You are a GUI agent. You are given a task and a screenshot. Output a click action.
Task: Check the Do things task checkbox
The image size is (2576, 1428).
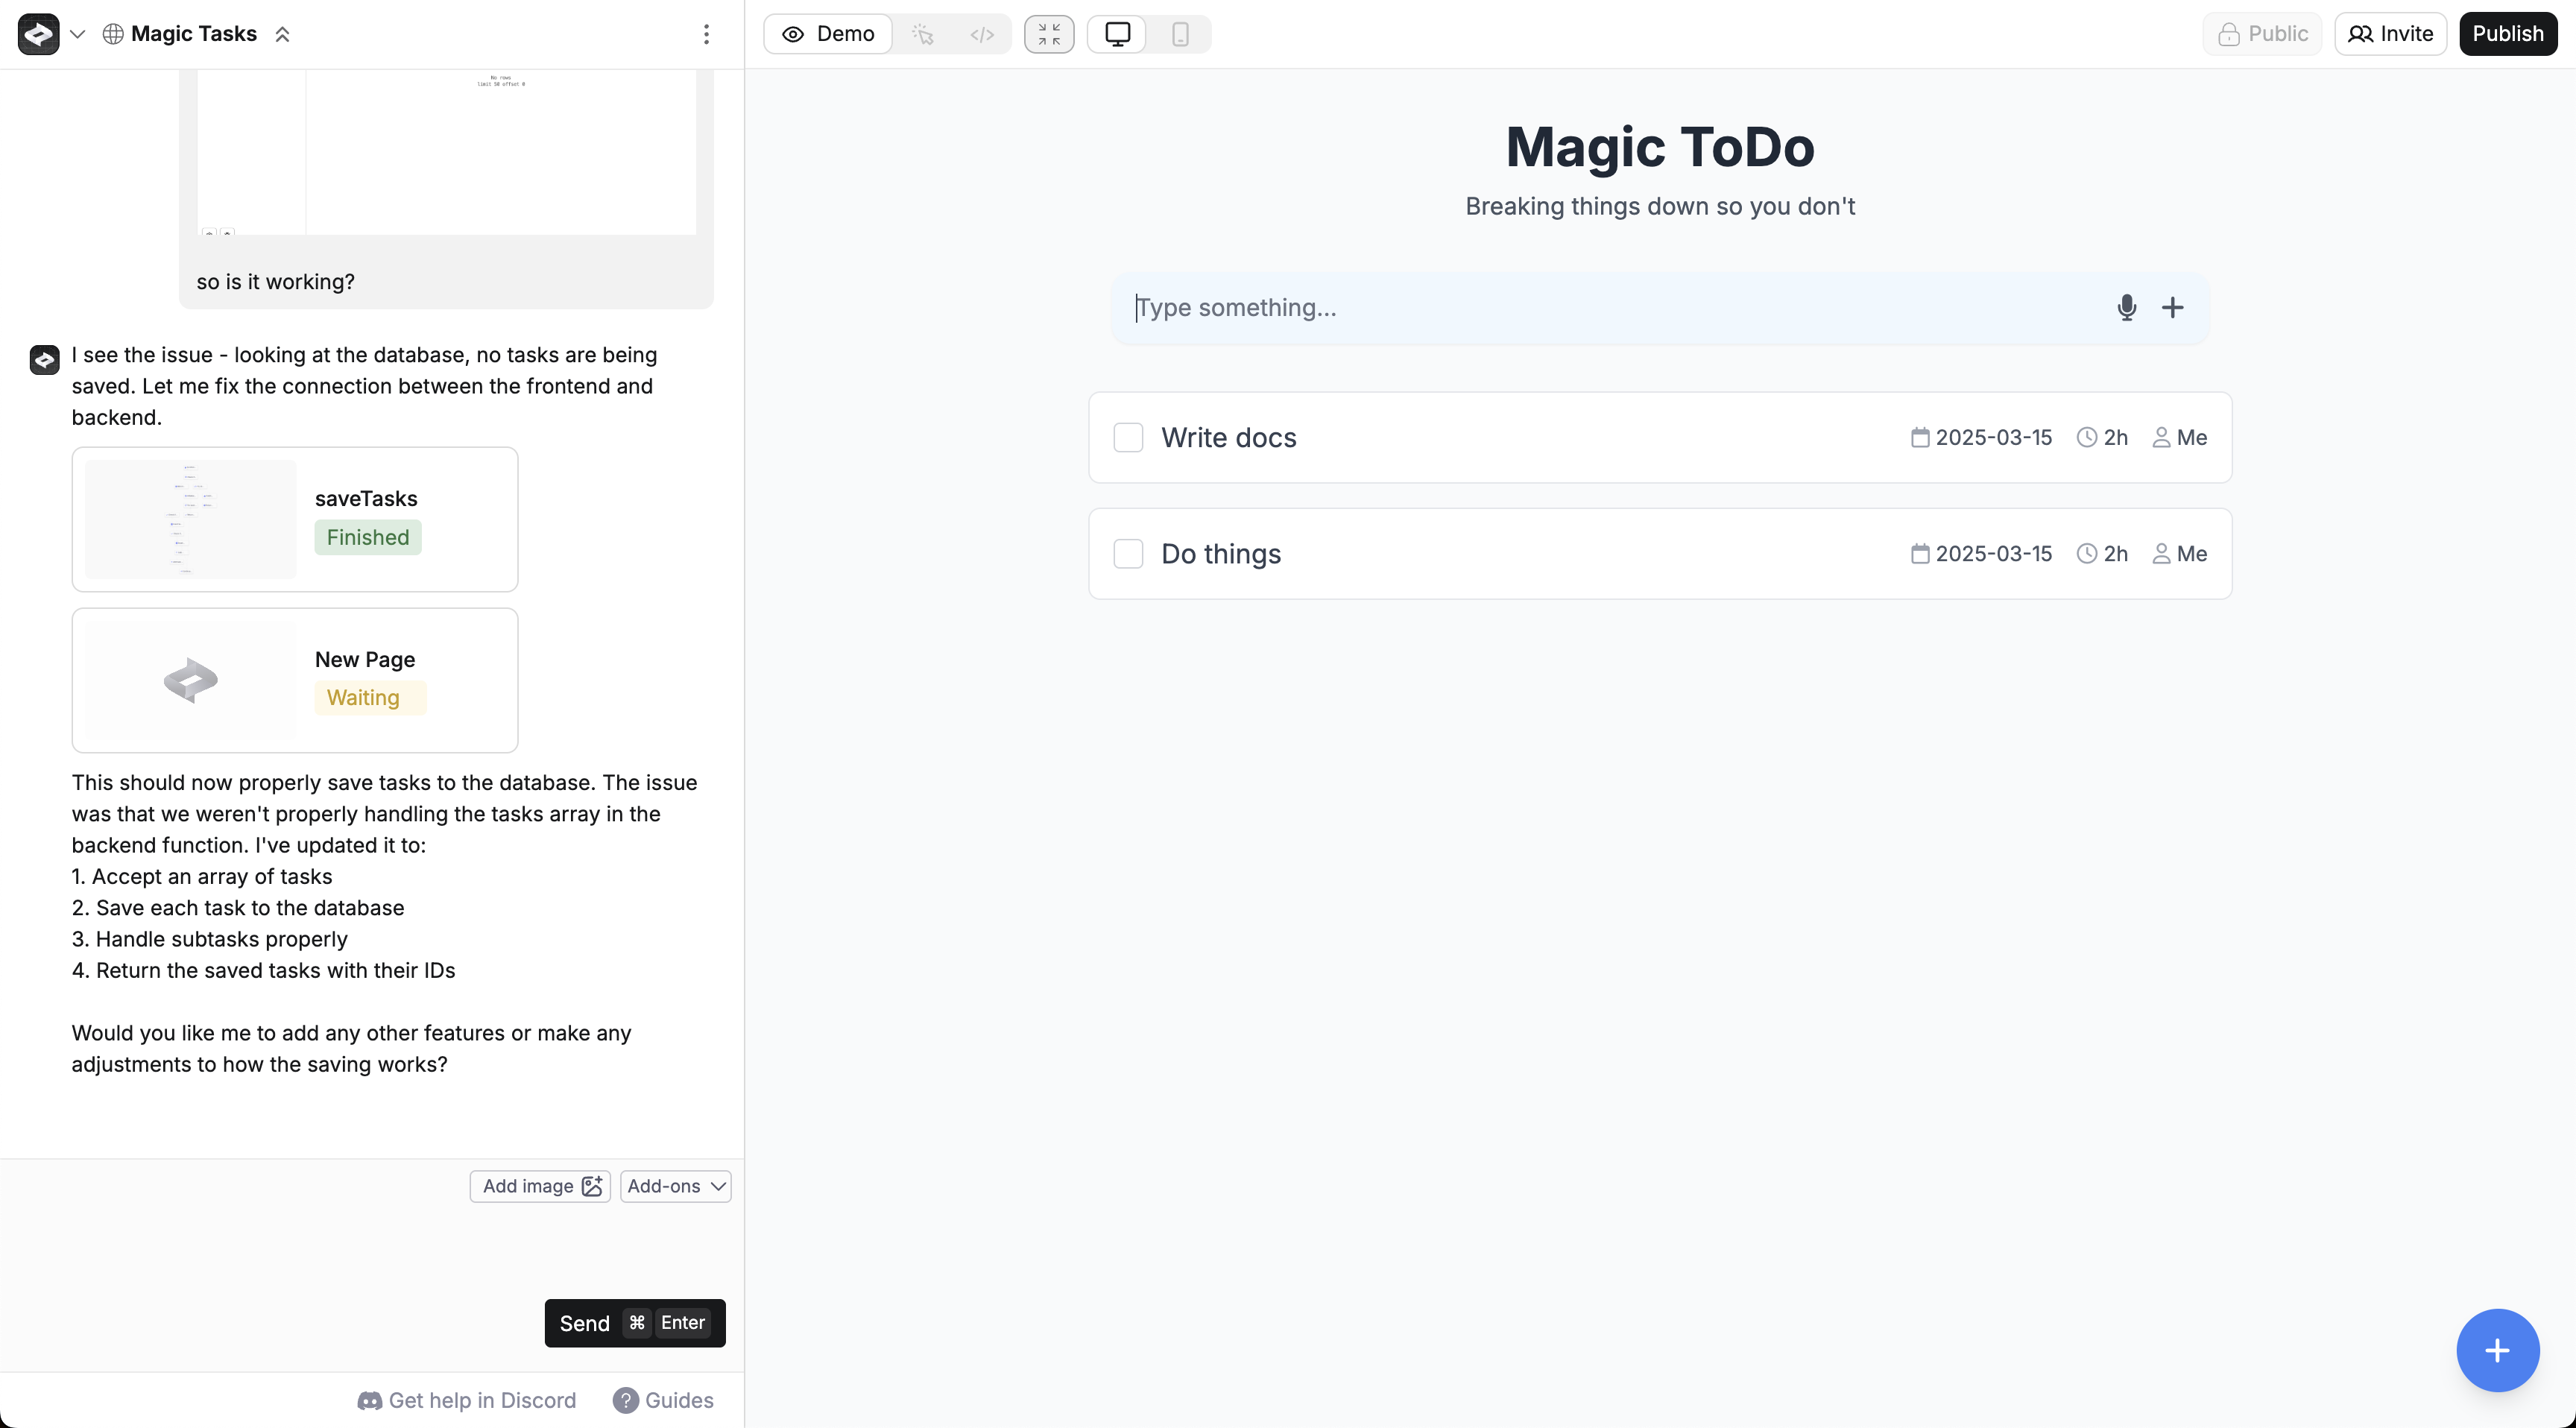click(1128, 554)
